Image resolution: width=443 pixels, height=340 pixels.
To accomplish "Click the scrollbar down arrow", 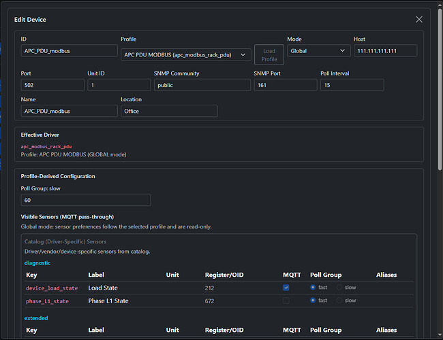I will (440, 335).
